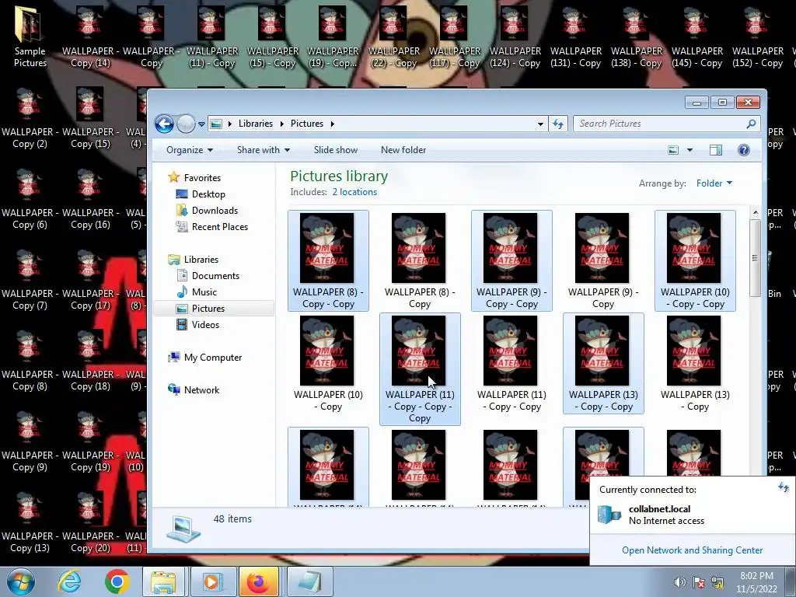Select WALLPAPER (131) - Copy desktop icon
Image resolution: width=796 pixels, height=597 pixels.
point(576,37)
